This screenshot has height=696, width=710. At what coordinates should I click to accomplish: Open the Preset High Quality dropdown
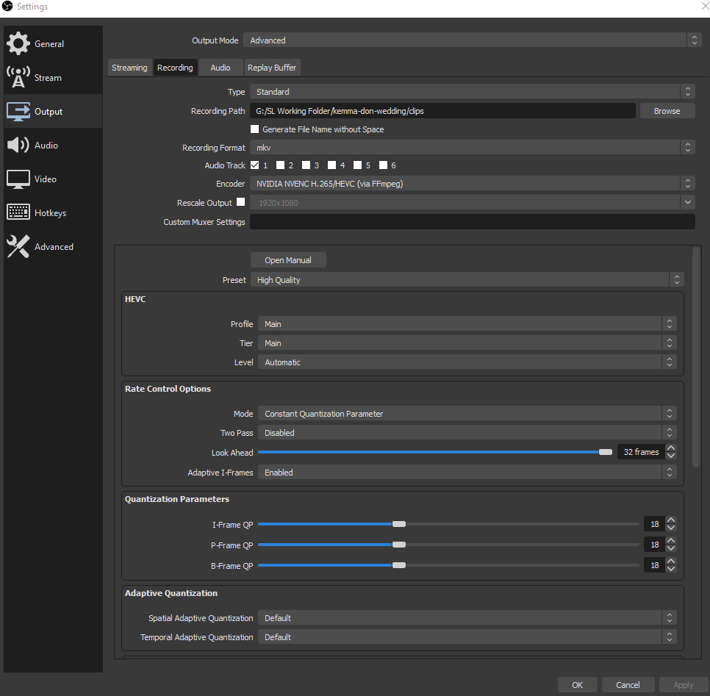[x=467, y=280]
